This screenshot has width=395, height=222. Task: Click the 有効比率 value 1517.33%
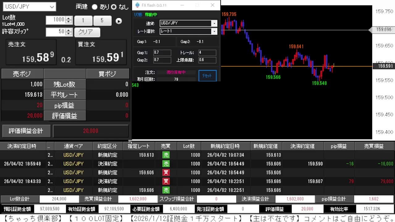(375, 209)
